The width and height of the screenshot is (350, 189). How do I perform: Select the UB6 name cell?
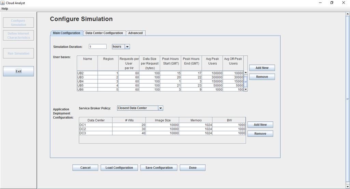pos(87,90)
